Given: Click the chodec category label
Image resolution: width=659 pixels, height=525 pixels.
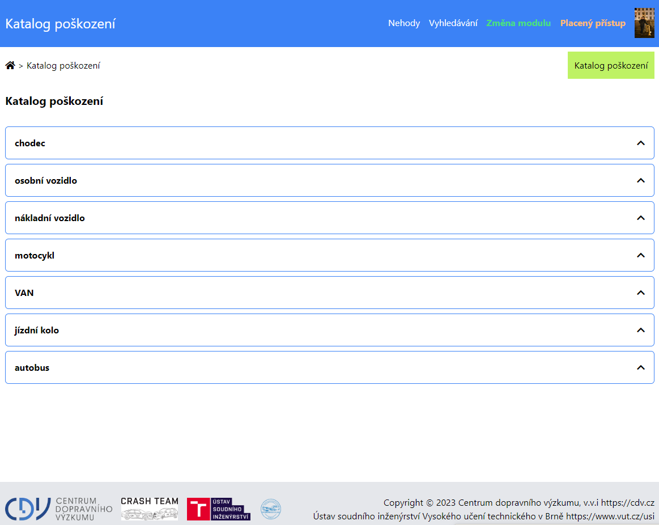Looking at the screenshot, I should click(30, 143).
